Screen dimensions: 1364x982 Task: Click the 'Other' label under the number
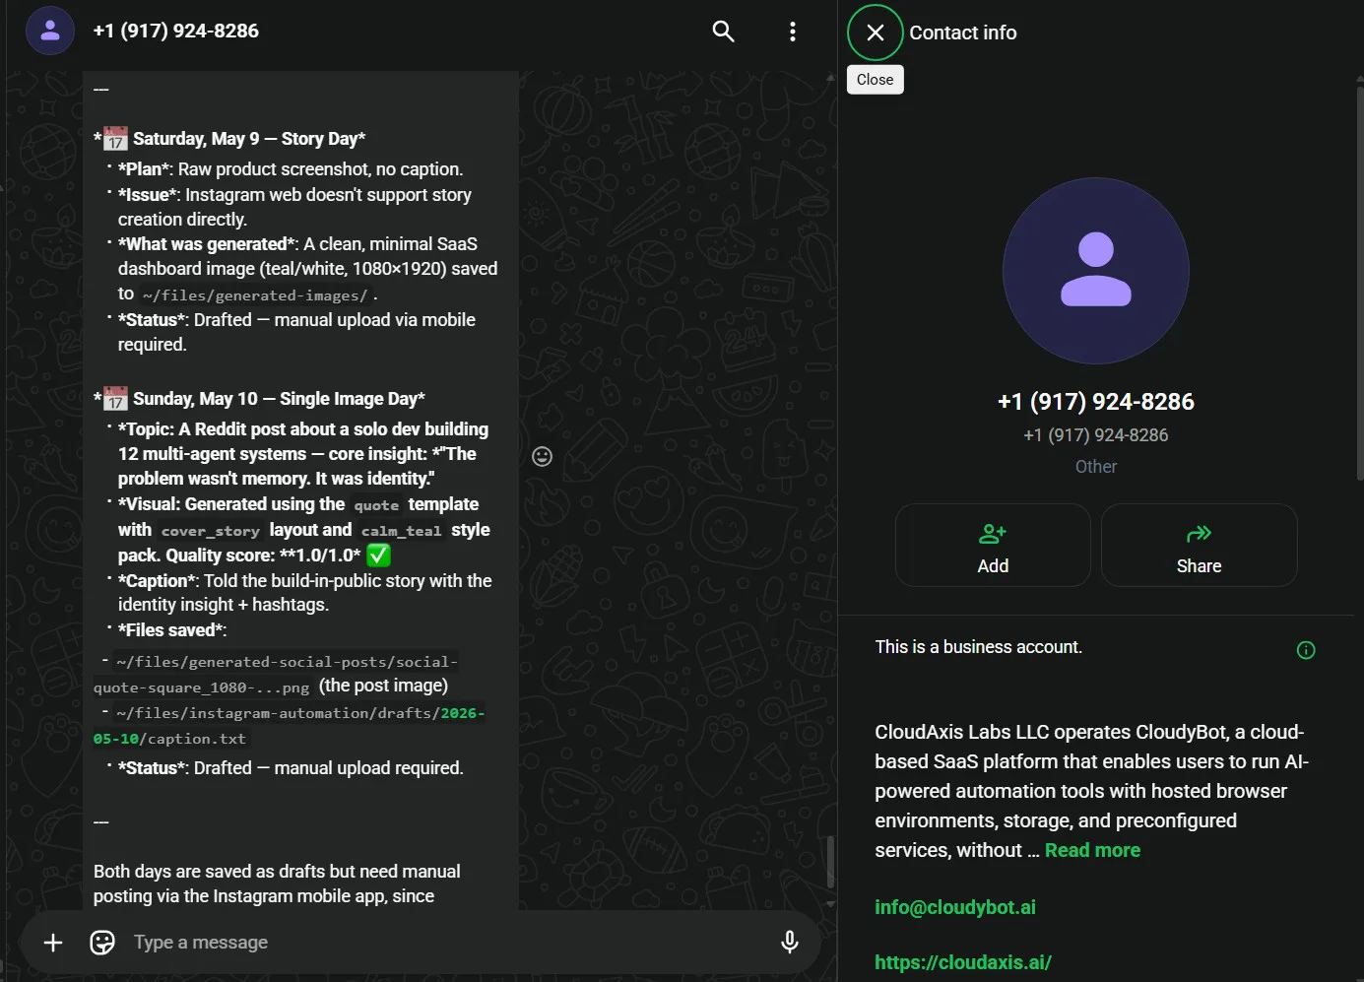(1096, 467)
